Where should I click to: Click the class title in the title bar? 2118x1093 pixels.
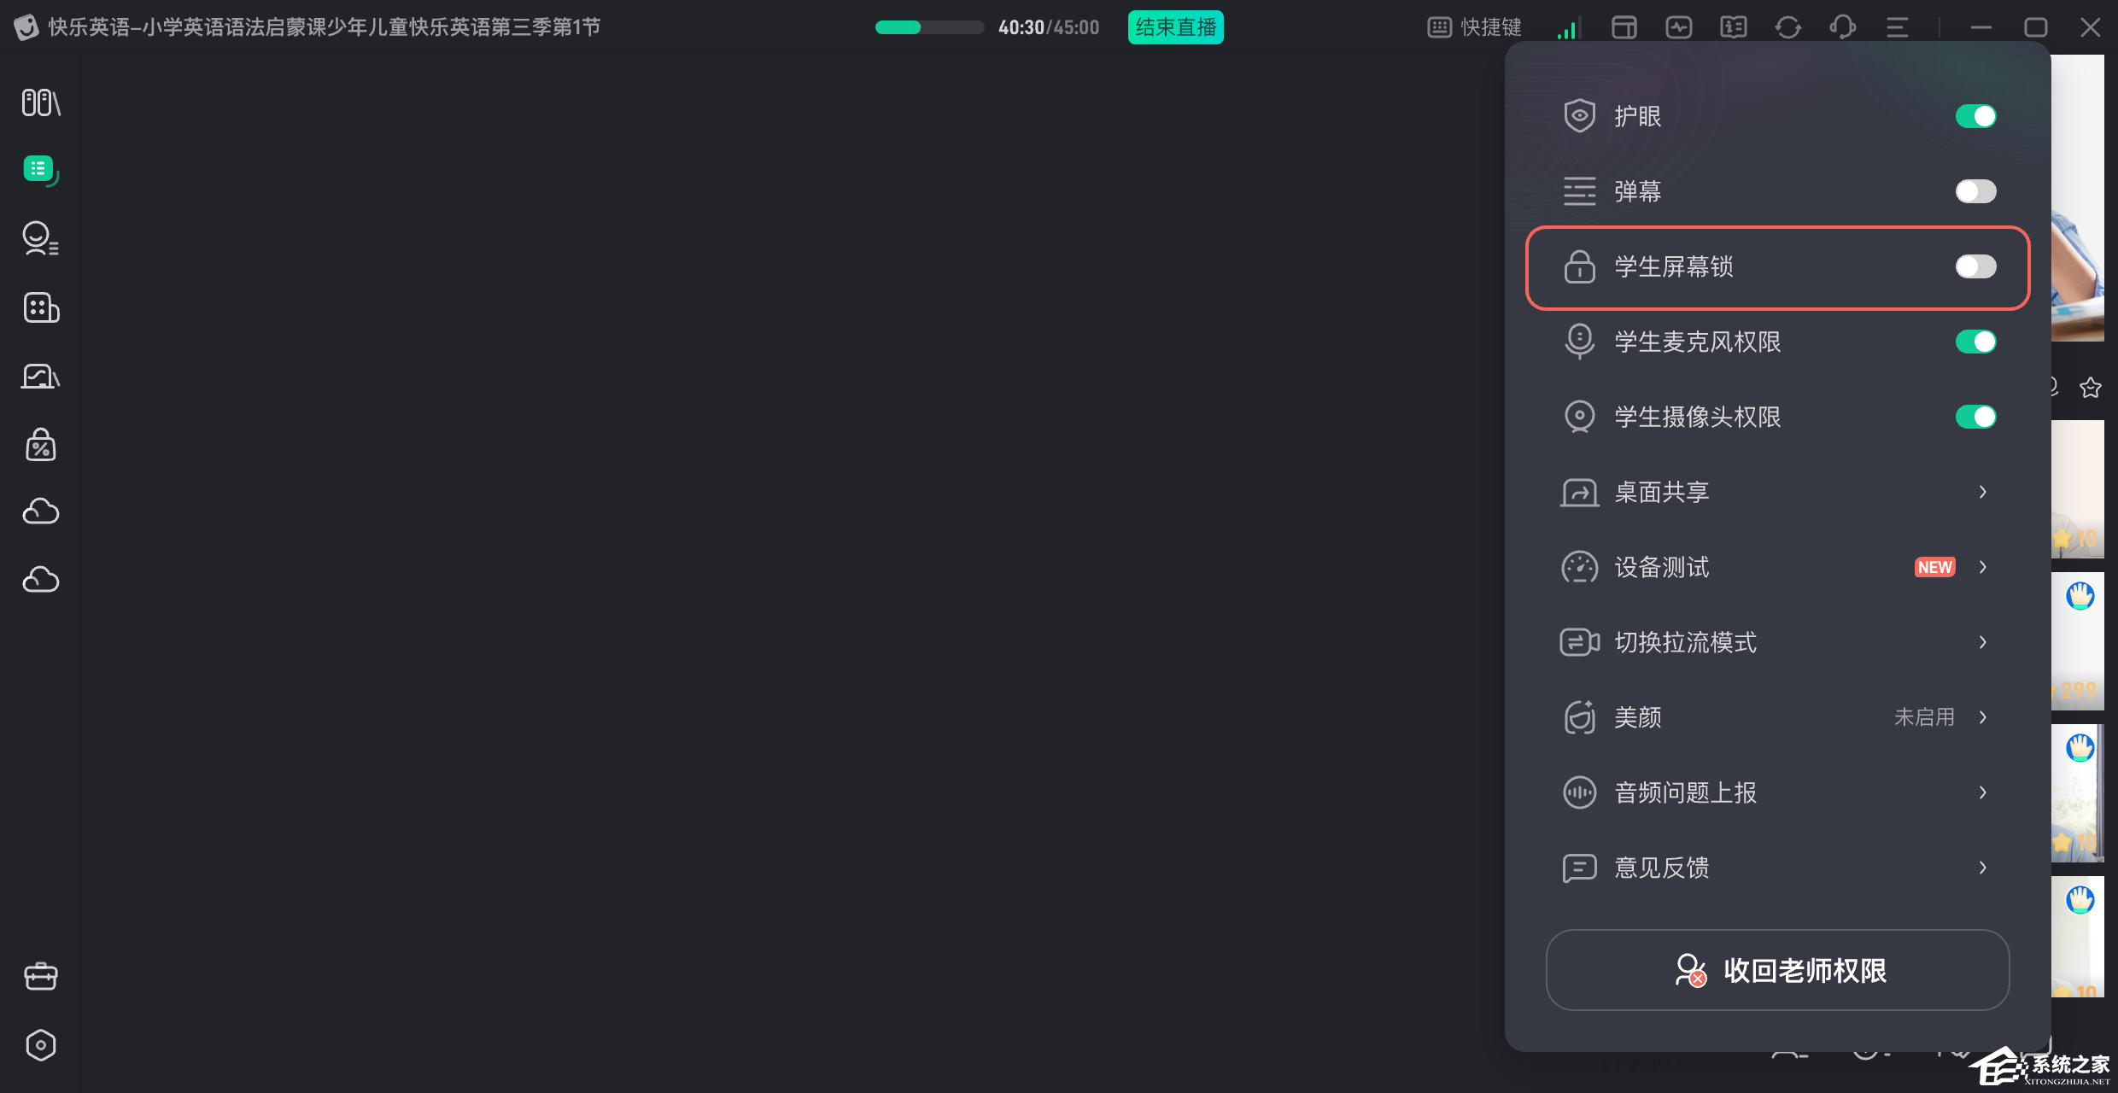click(x=325, y=27)
